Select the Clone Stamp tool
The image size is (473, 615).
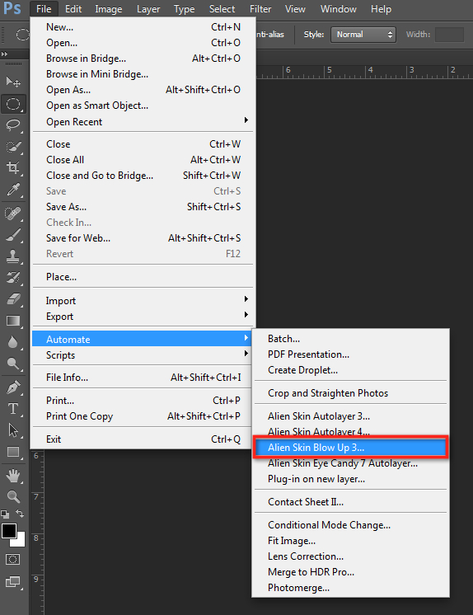pyautogui.click(x=13, y=257)
